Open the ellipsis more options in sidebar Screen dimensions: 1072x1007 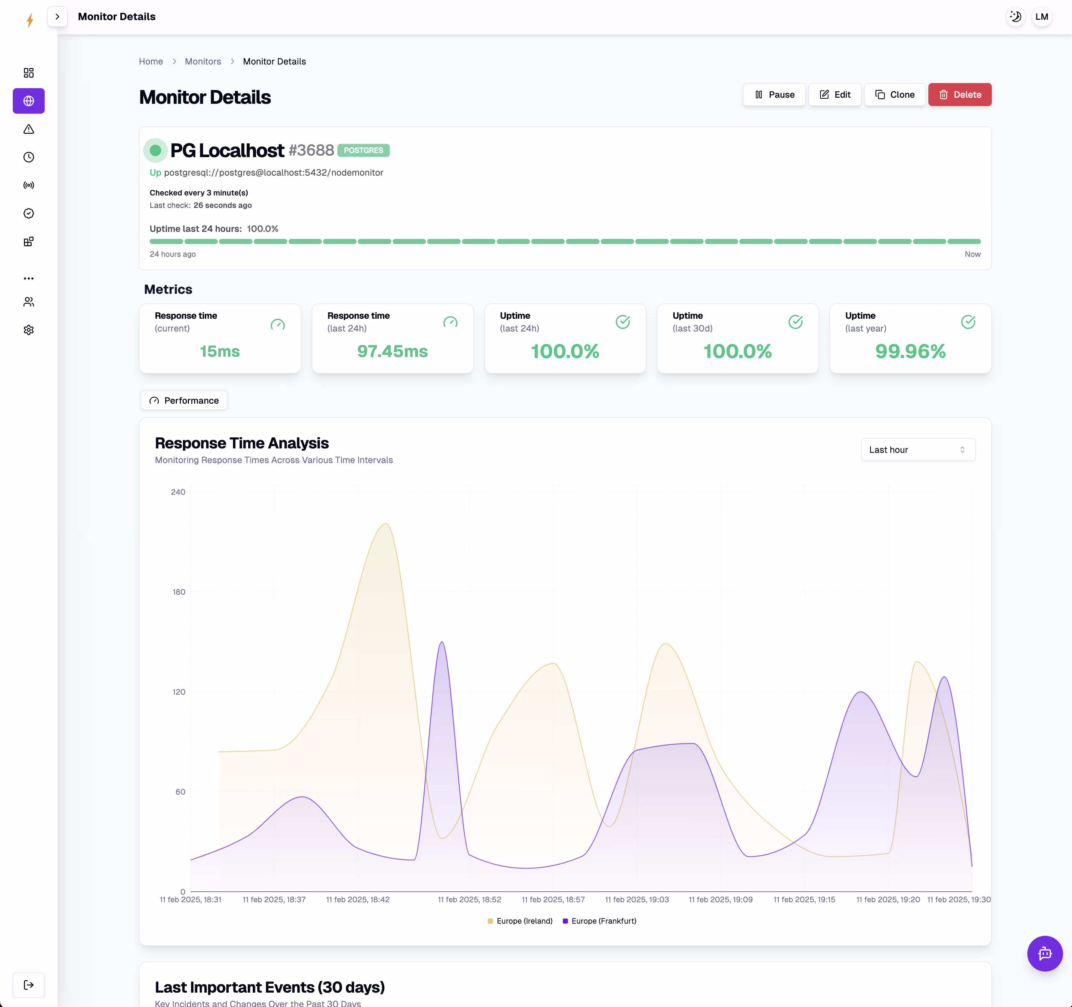tap(28, 278)
